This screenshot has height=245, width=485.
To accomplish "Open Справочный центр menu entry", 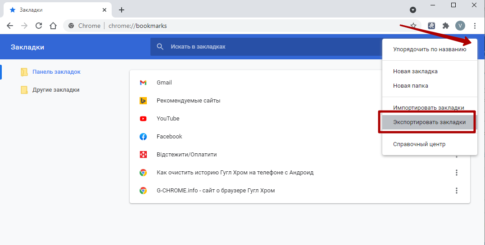I will click(419, 144).
